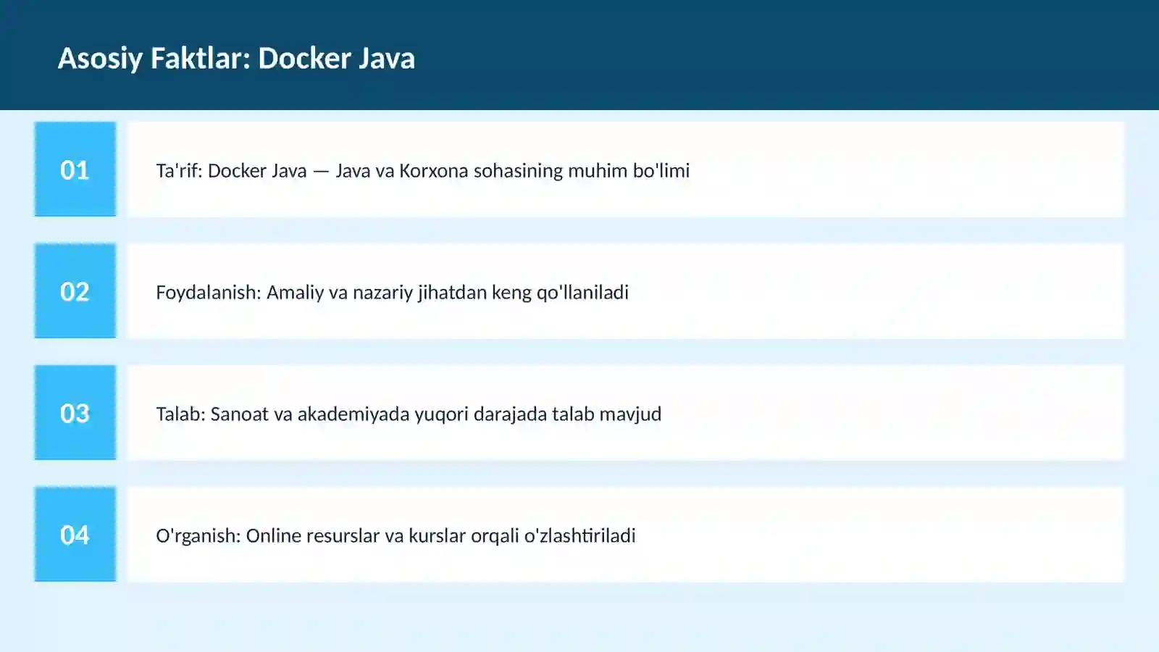Select the 02 number badge
Viewport: 1159px width, 652px height.
[x=75, y=291]
